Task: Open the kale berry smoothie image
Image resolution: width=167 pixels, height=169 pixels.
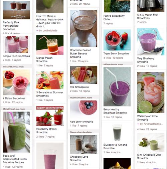Action: (83, 109)
